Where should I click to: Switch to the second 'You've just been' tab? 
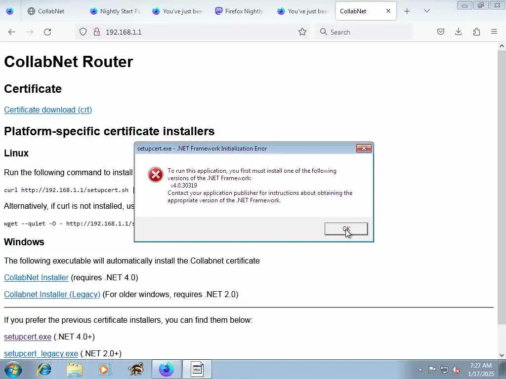pos(303,11)
